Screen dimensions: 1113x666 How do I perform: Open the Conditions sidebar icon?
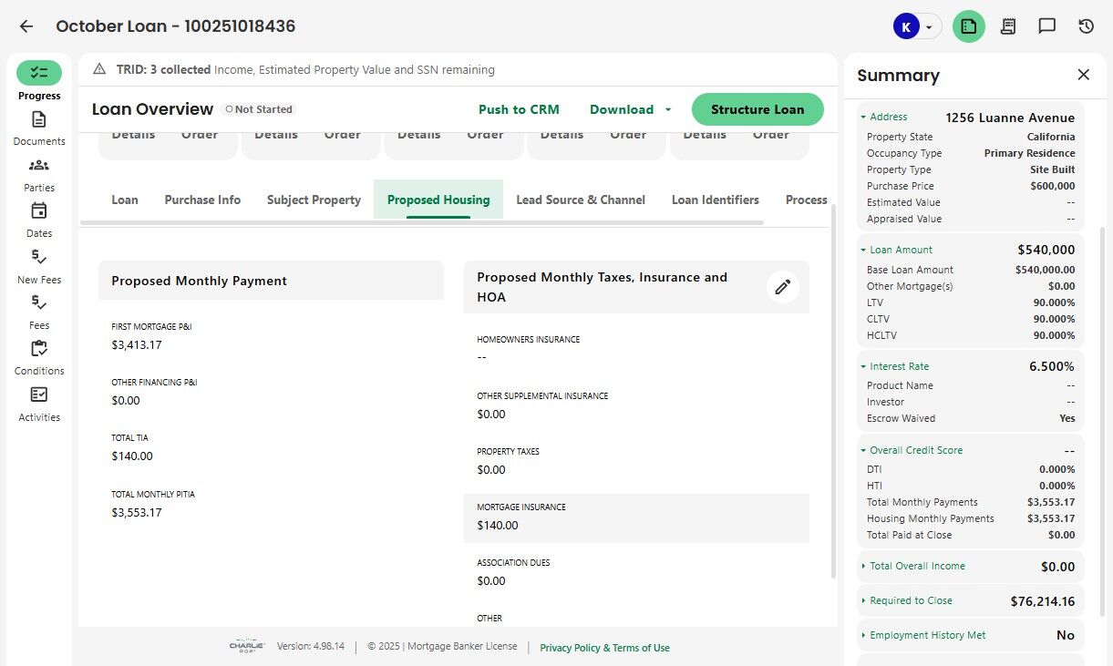click(x=39, y=349)
